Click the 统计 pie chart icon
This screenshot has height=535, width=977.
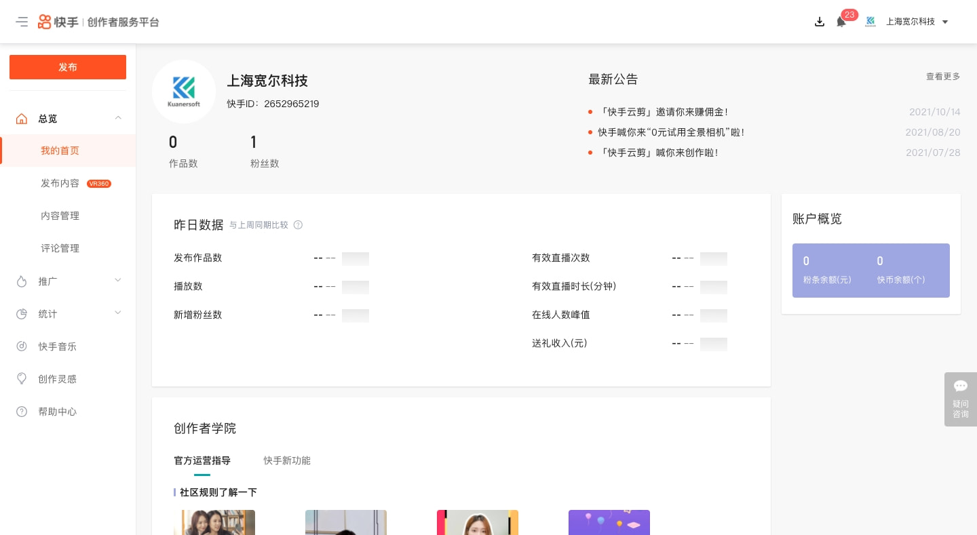coord(22,314)
